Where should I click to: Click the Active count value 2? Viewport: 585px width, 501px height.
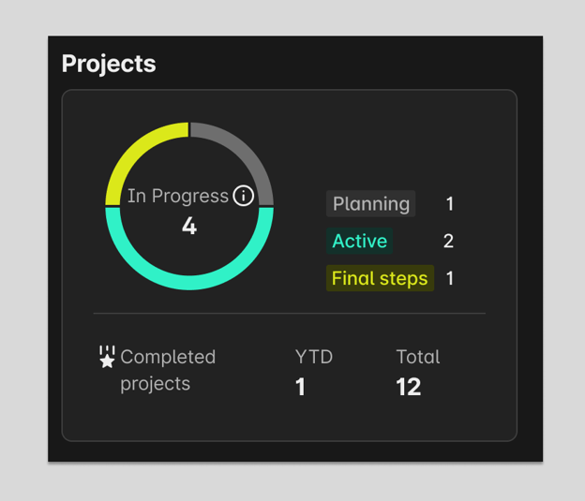[x=449, y=242]
